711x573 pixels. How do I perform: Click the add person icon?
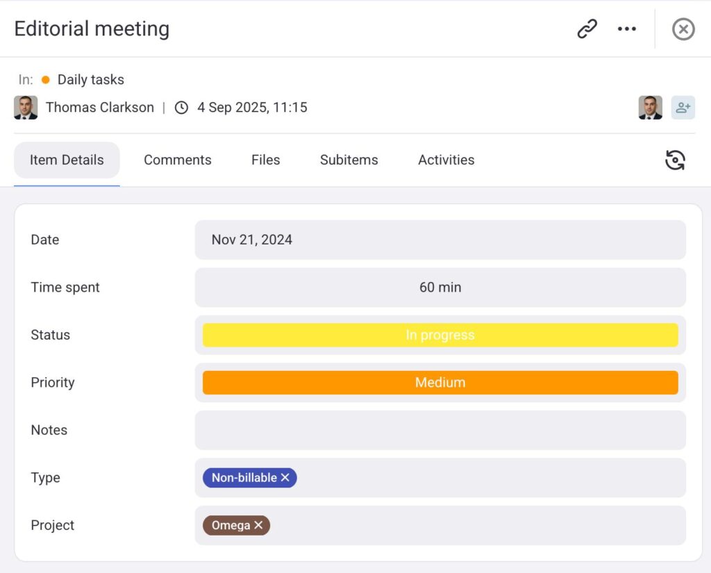point(683,108)
